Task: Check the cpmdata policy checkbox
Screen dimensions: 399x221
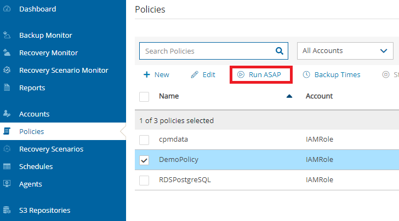Action: [144, 139]
